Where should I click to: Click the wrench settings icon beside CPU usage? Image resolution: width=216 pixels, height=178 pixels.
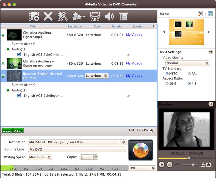click(x=152, y=130)
